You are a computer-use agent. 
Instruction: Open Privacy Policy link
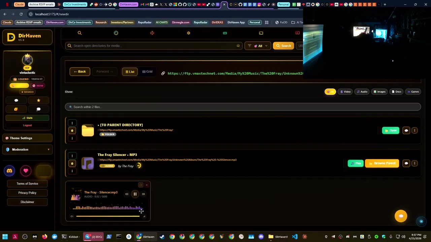click(x=27, y=193)
